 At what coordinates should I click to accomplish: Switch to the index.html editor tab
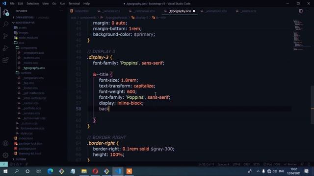click(79, 11)
